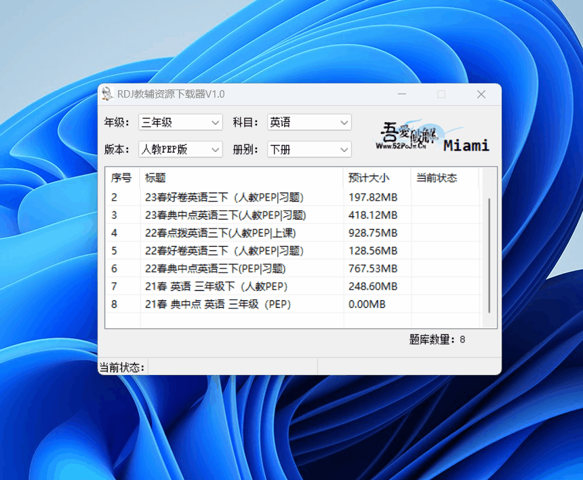Click serial number 2 in list

coord(114,197)
